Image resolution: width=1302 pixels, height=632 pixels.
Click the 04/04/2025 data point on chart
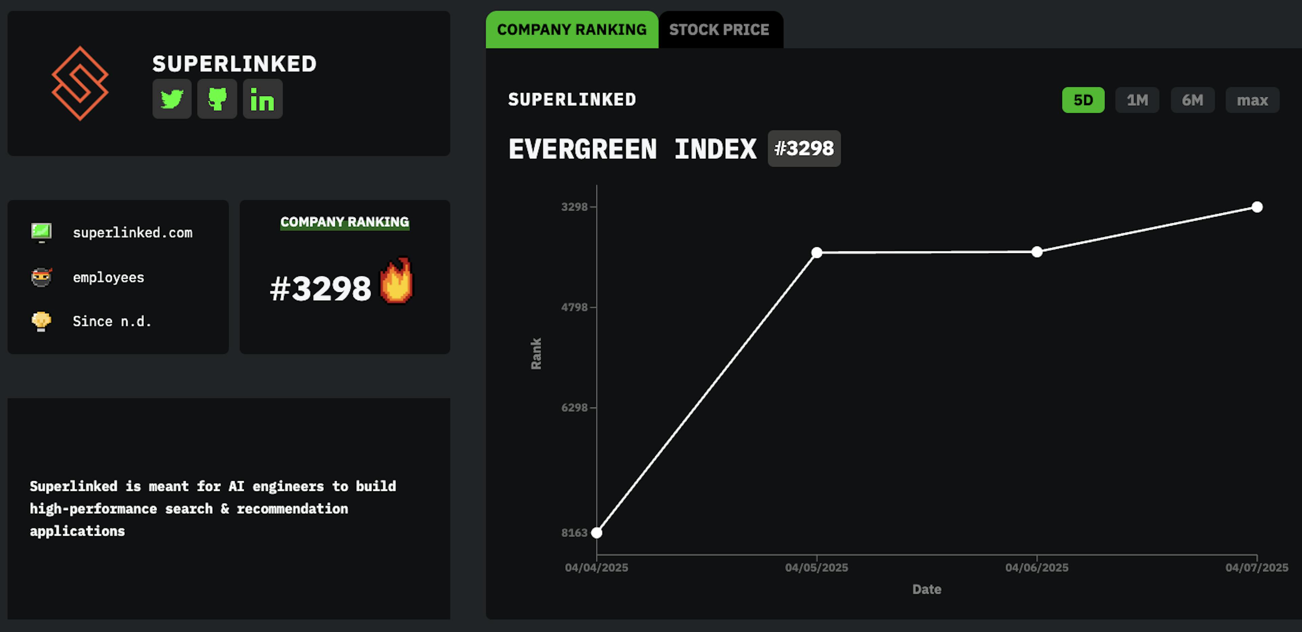[x=596, y=532]
